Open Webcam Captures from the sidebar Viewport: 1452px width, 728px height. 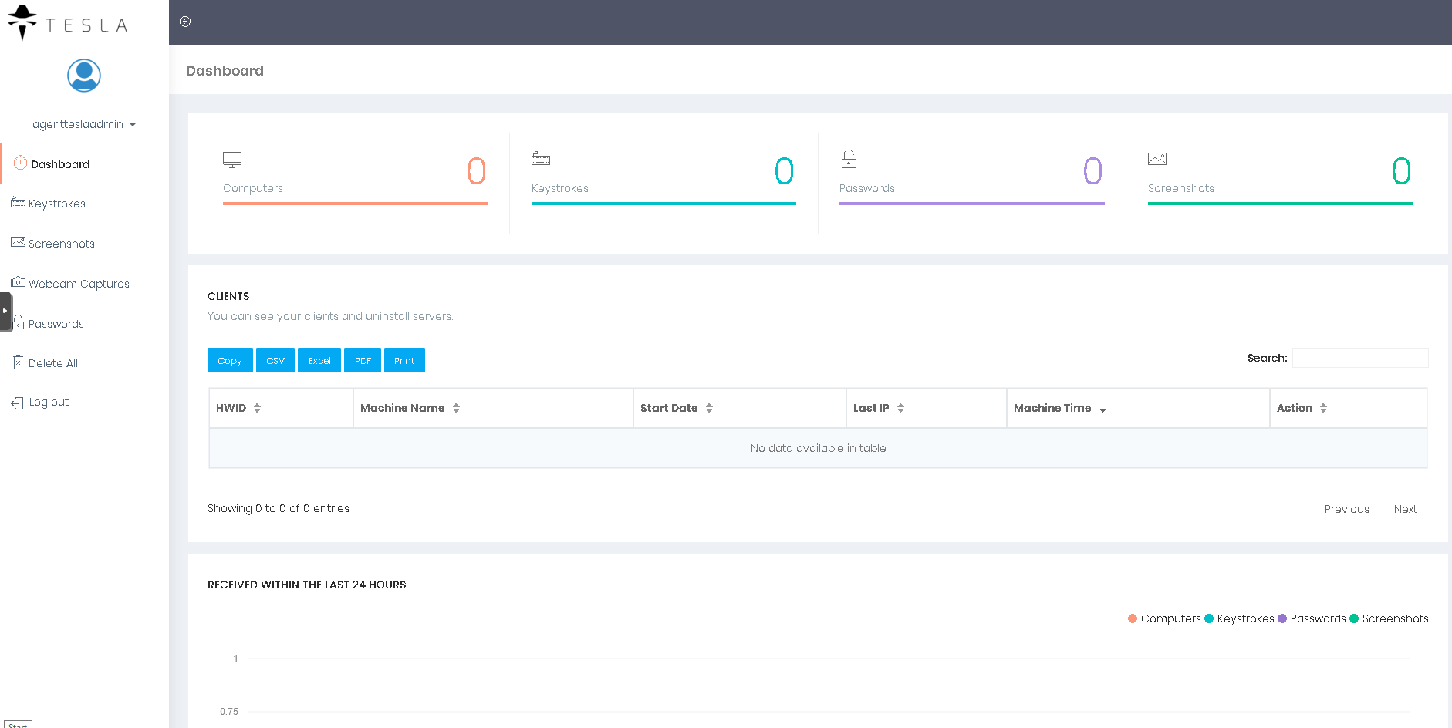[x=79, y=284]
